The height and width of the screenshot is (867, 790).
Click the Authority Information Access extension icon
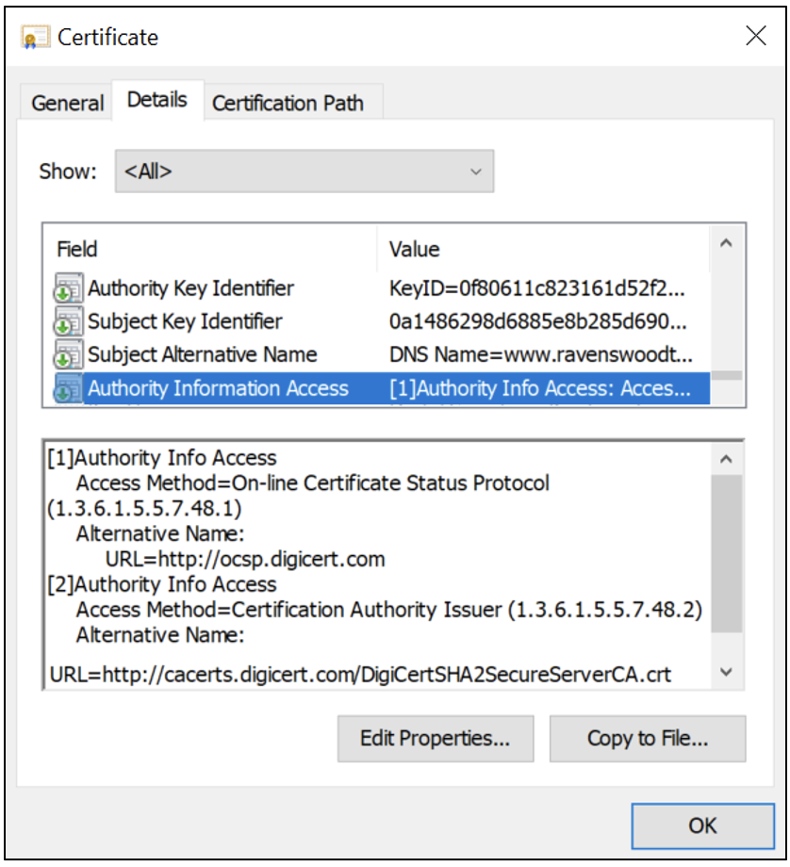(x=68, y=388)
